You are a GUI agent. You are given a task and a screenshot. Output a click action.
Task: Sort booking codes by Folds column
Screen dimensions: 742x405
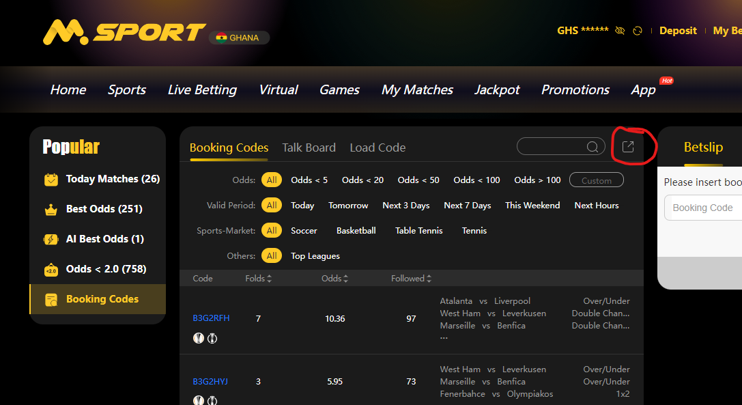click(259, 279)
